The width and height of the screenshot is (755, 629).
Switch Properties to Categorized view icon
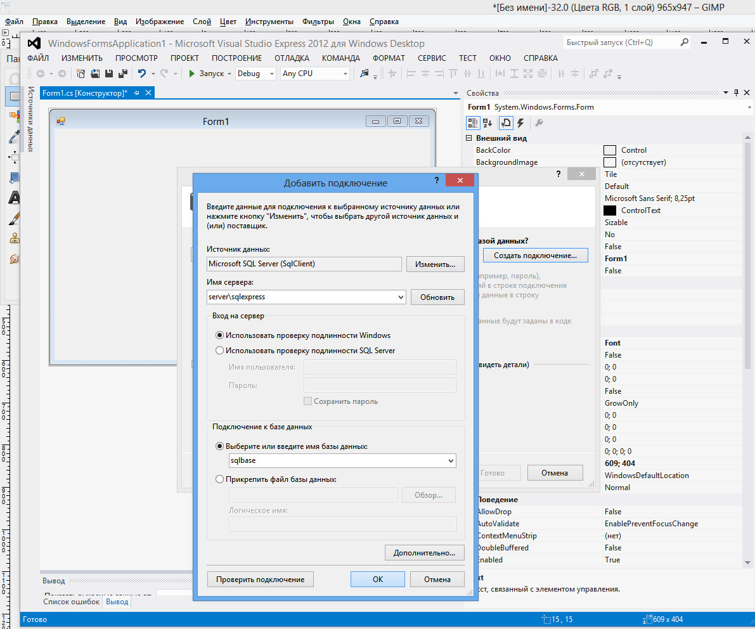coord(473,123)
